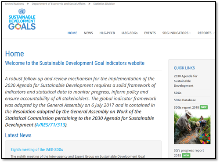Click the Welcome to the SDG indicators website heading
The height and width of the screenshot is (163, 220).
click(x=75, y=63)
